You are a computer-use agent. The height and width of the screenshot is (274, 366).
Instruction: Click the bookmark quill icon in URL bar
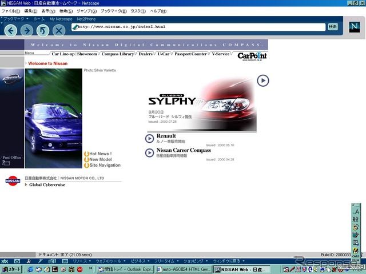tap(75, 27)
